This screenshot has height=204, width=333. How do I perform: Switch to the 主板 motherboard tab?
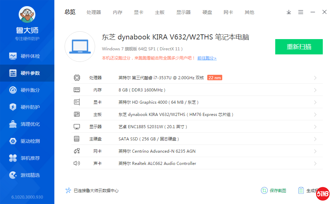click(x=160, y=12)
